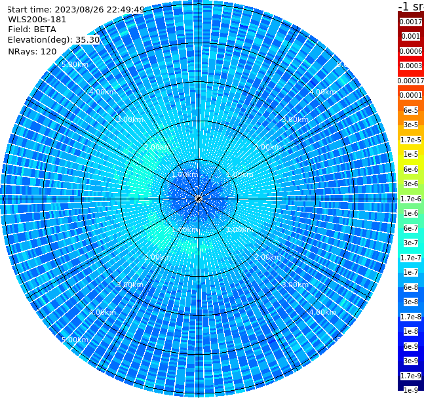
Task: Click the 3e-9 colorbar tick
Action: pyautogui.click(x=411, y=361)
